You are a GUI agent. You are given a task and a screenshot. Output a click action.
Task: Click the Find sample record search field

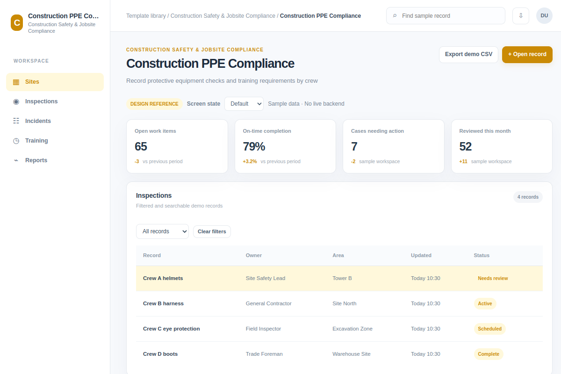point(446,16)
